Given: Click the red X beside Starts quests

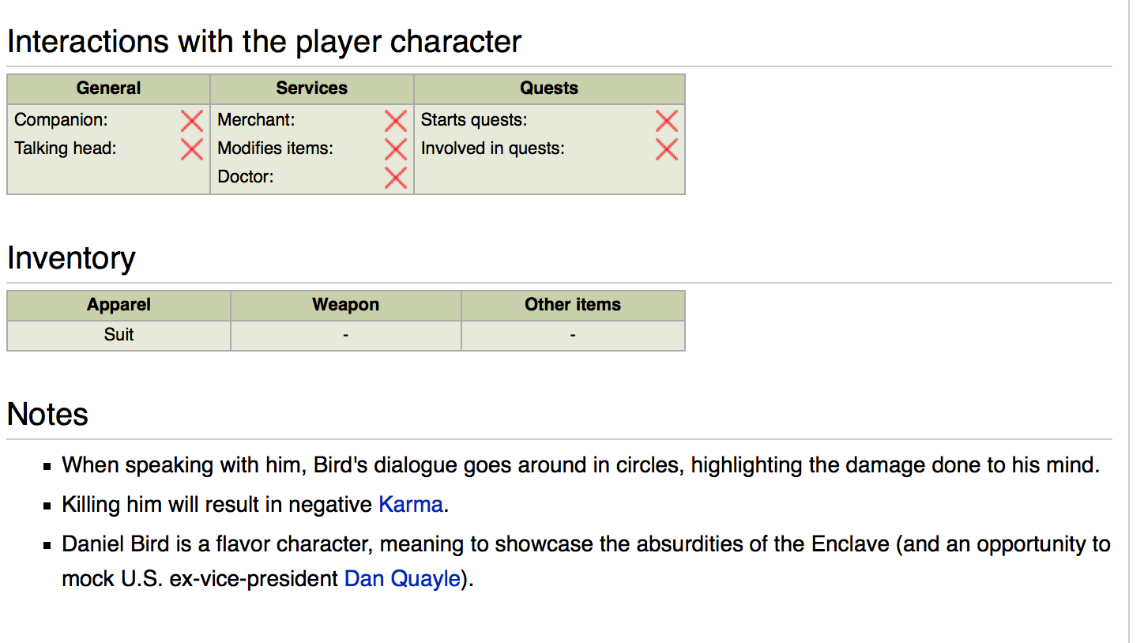Looking at the screenshot, I should coord(666,121).
